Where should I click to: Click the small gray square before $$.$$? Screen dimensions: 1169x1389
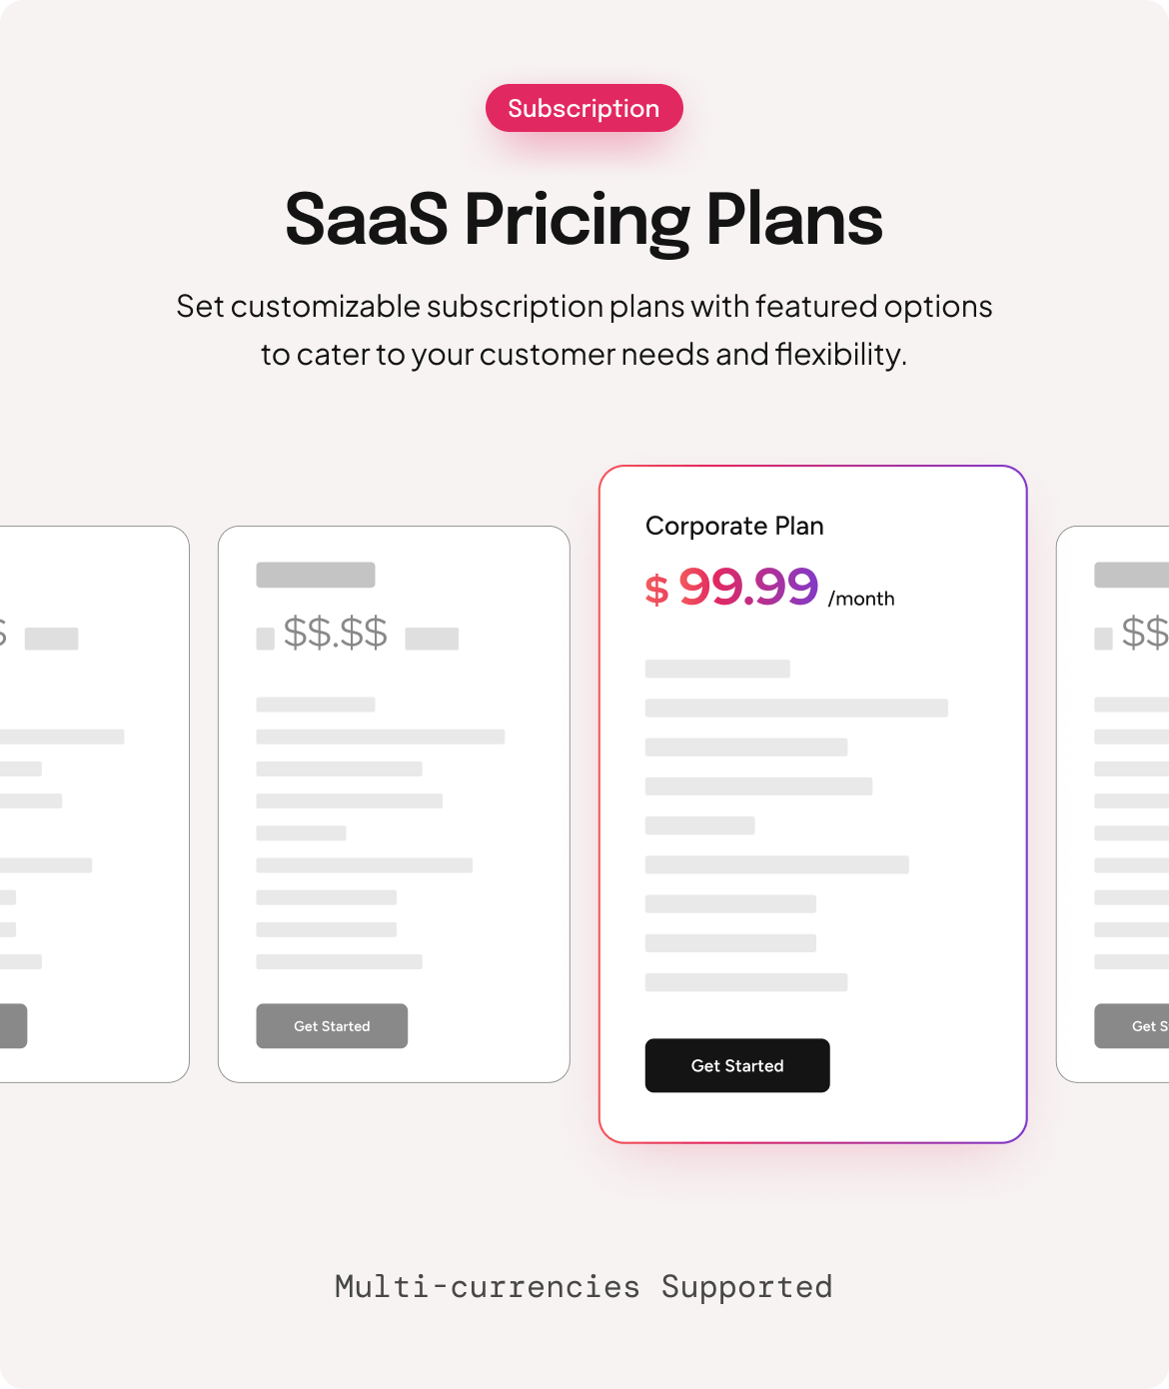point(266,639)
